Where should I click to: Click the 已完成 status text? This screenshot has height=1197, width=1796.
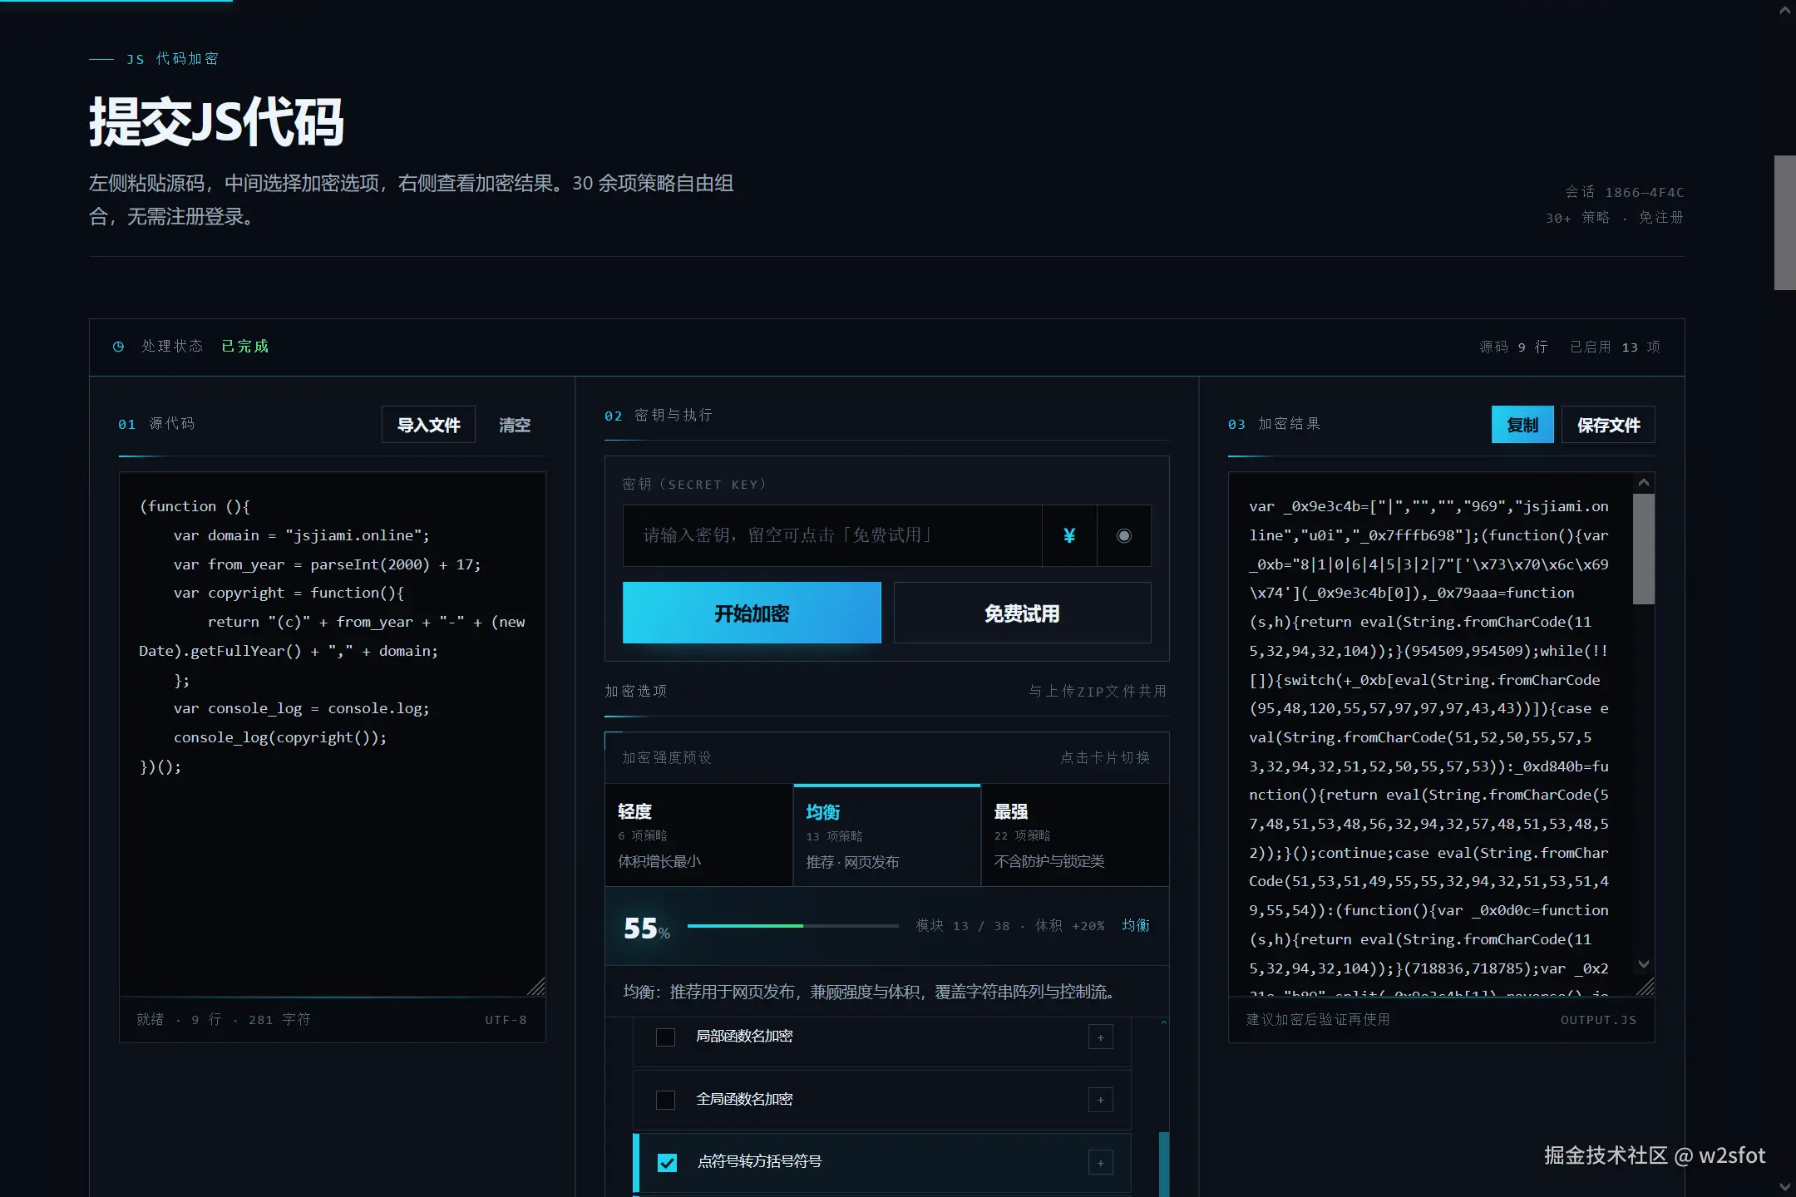pyautogui.click(x=244, y=346)
